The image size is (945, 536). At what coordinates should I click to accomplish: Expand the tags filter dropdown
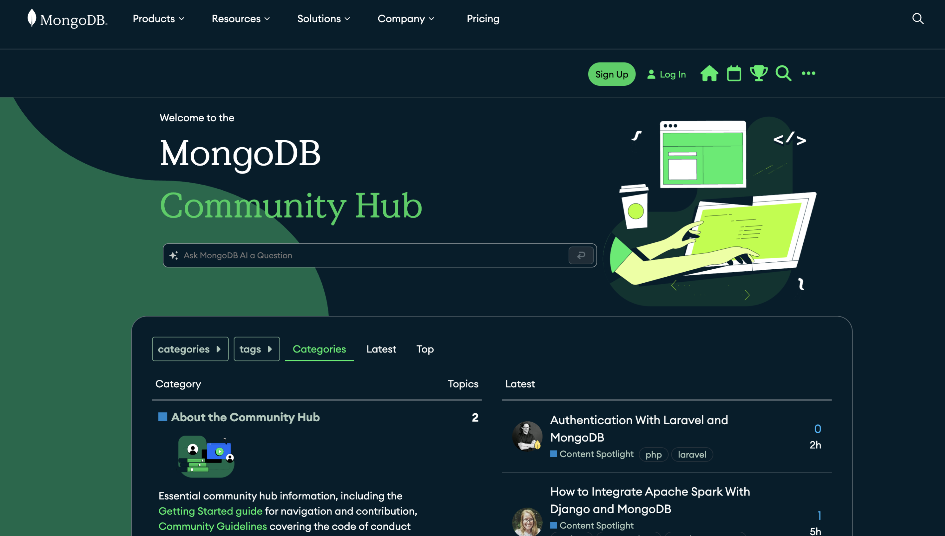[x=256, y=349]
